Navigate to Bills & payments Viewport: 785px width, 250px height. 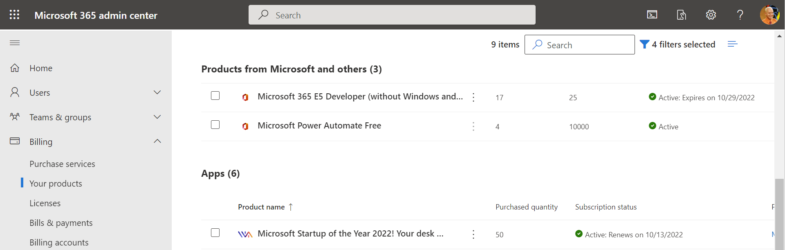click(x=61, y=223)
